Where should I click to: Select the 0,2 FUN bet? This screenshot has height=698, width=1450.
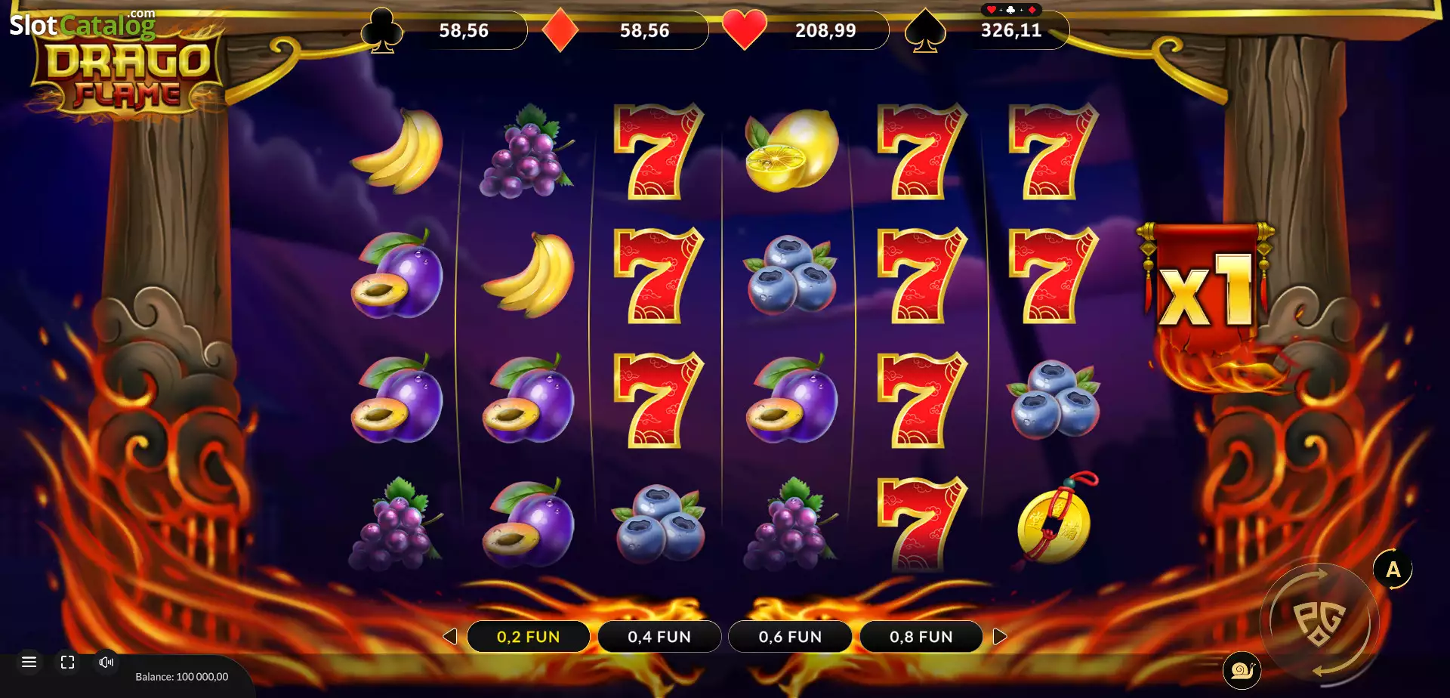[x=529, y=637]
